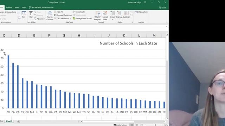Click Remove Duplicates
This screenshot has width=225, height=126.
click(63, 15)
